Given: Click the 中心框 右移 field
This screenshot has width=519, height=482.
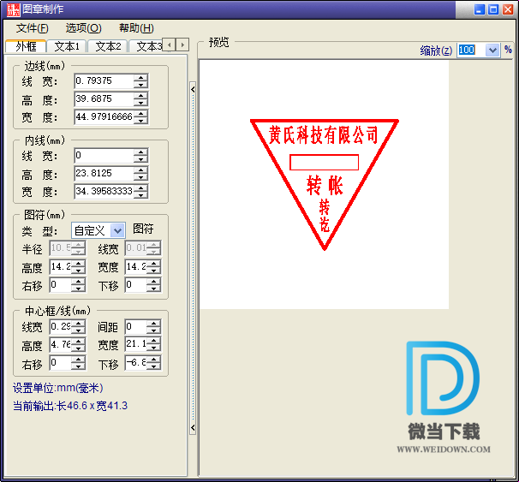Looking at the screenshot, I should tap(61, 363).
